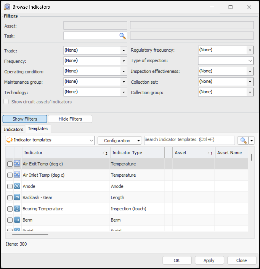The image size is (260, 269).
Task: Open the Configuration dropdown menu
Action: (120, 140)
